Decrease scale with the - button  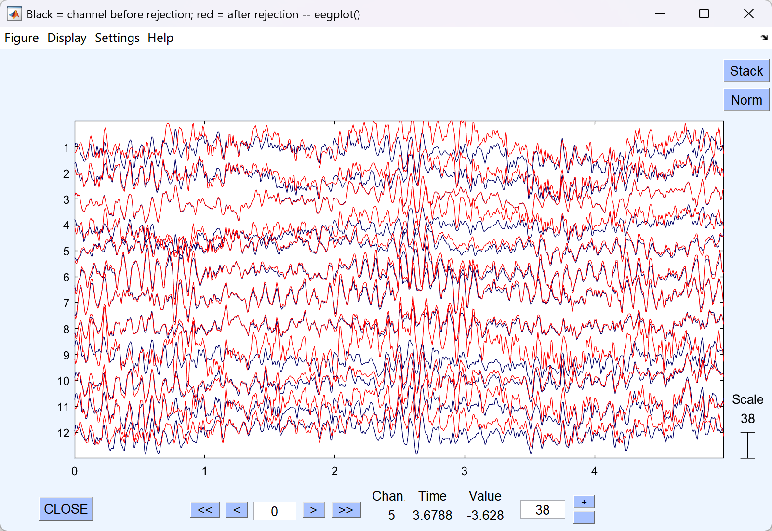pyautogui.click(x=584, y=517)
